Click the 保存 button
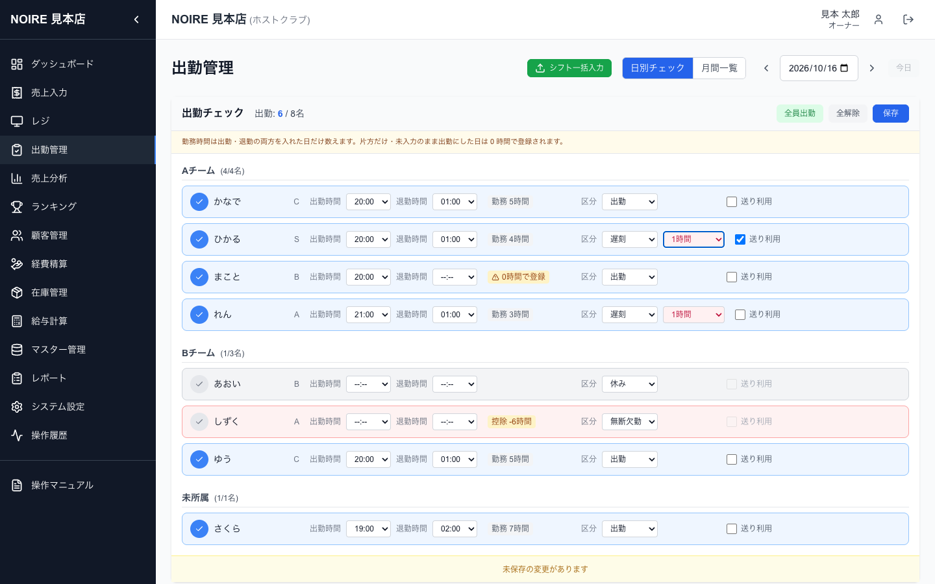 tap(891, 114)
